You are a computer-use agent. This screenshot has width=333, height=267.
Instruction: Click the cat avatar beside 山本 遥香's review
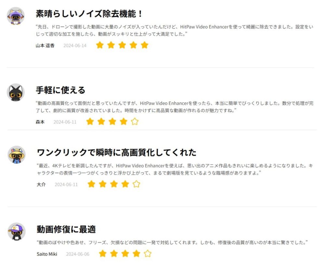pyautogui.click(x=16, y=16)
